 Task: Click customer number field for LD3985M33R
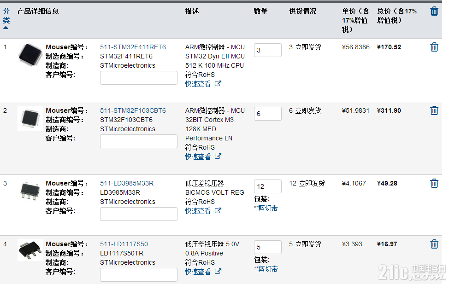[x=139, y=214]
